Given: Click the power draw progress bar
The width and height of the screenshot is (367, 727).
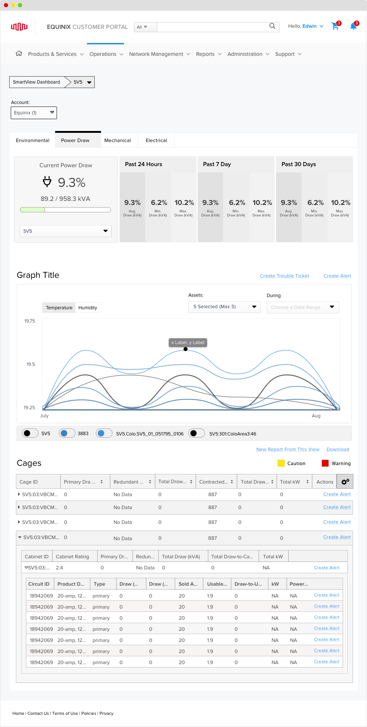Looking at the screenshot, I should [65, 210].
